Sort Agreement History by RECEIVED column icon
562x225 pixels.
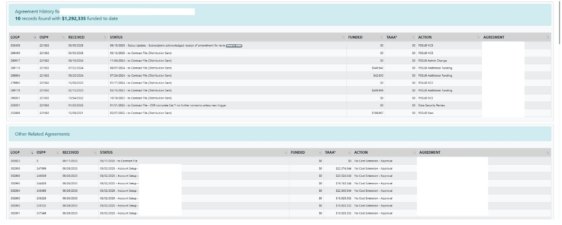(x=105, y=38)
